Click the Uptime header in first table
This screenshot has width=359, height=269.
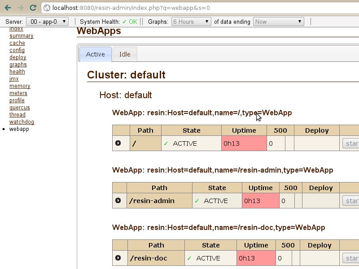tap(244, 130)
